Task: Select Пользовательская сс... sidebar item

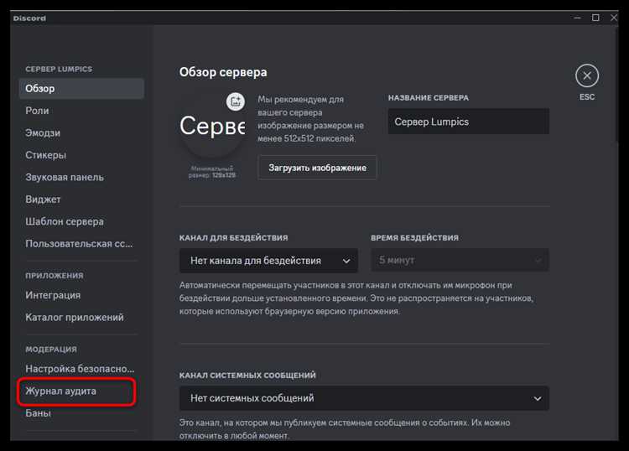Action: (81, 244)
